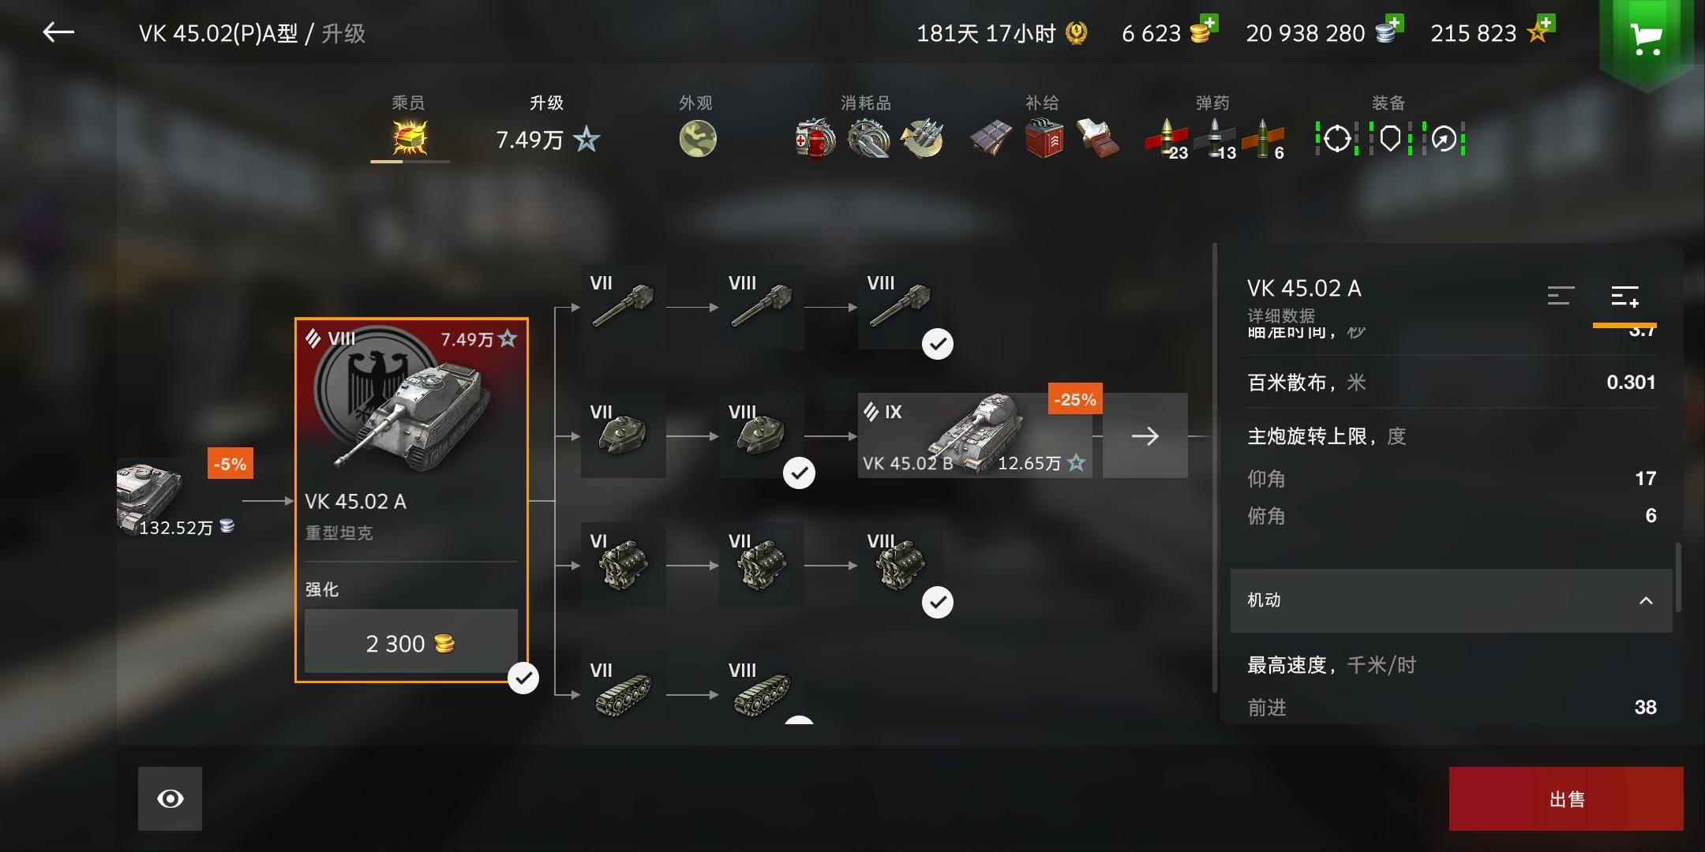Click the 出售 sell button

tap(1566, 798)
